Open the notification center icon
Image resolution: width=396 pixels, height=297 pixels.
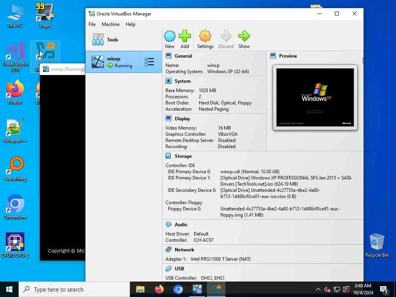384,290
